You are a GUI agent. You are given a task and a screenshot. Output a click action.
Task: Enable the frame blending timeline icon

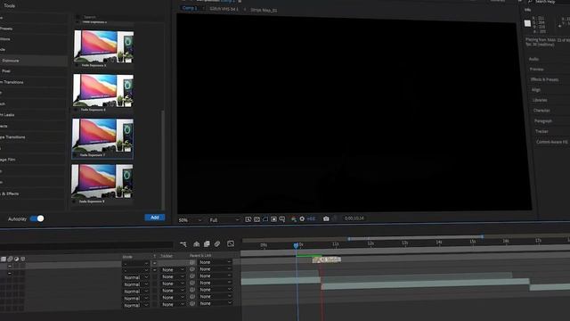(x=207, y=243)
